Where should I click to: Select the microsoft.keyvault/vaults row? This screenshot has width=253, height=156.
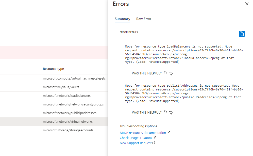tap(58, 87)
